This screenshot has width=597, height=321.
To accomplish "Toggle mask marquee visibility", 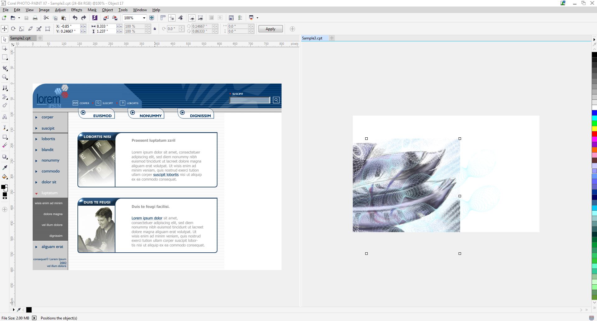I will (x=172, y=18).
